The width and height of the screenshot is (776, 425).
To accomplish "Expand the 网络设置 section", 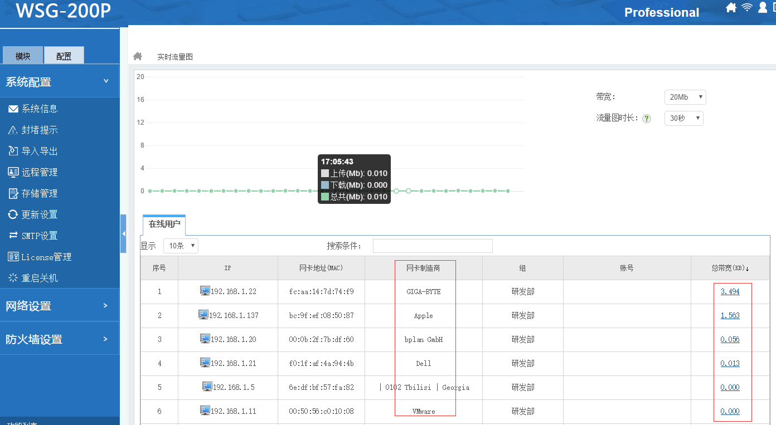I will pyautogui.click(x=60, y=305).
